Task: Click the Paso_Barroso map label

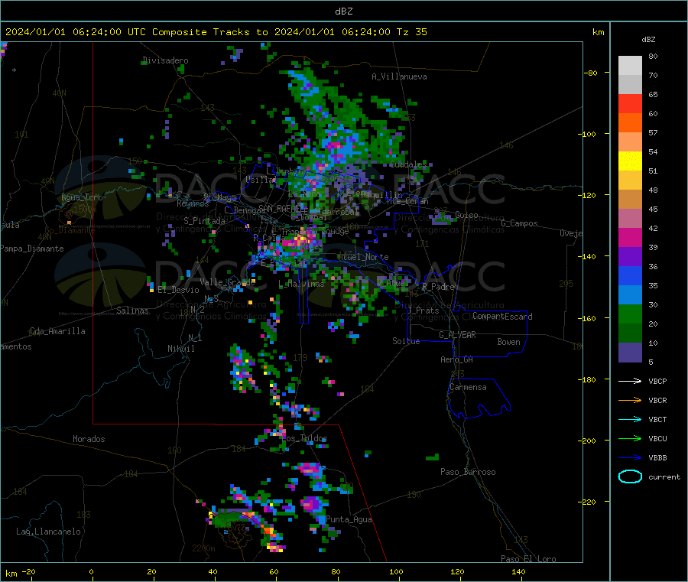Action: click(x=468, y=472)
